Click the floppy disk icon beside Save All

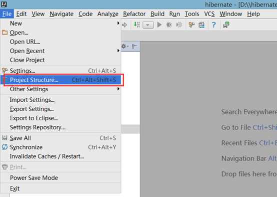5,138
